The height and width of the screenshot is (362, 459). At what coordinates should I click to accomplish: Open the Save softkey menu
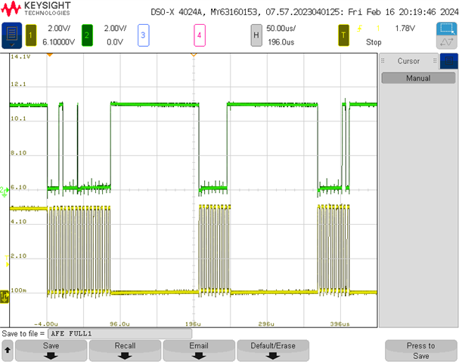[51, 351]
